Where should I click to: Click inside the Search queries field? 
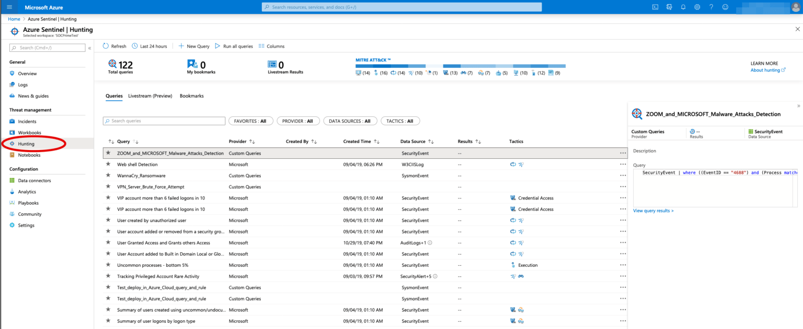(164, 121)
